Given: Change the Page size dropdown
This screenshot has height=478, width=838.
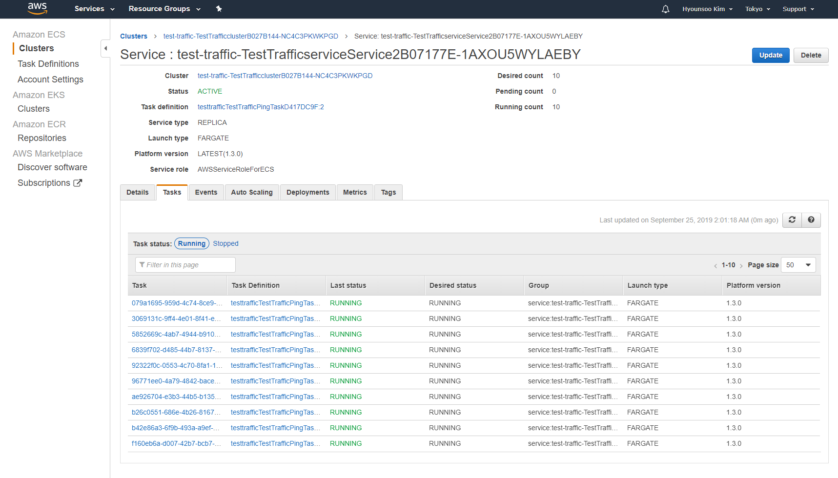Looking at the screenshot, I should tap(798, 265).
